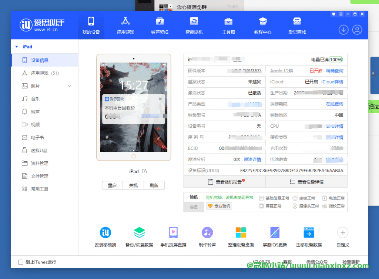Open 常用工具 in the sidebar
Image resolution: width=379 pixels, height=279 pixels.
44,189
